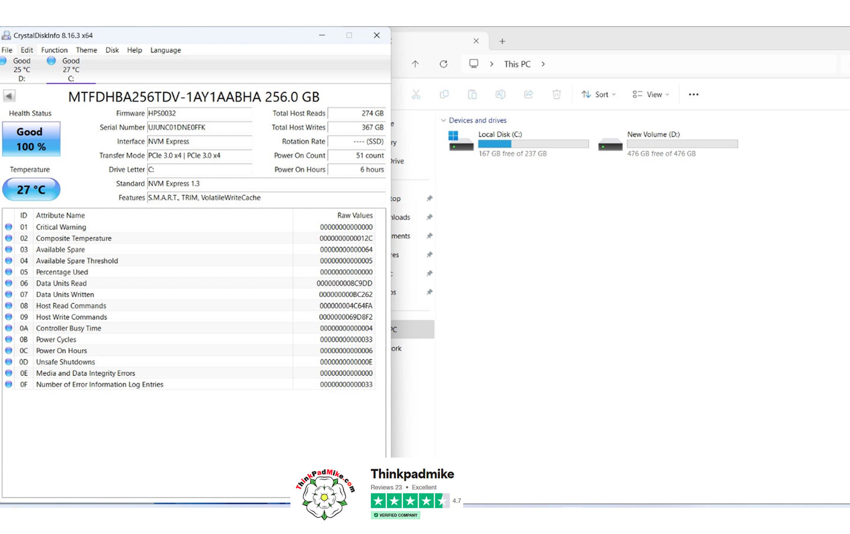Image resolution: width=850 pixels, height=534 pixels.
Task: Open the Edit menu in CrystalDiskInfo
Action: tap(27, 50)
